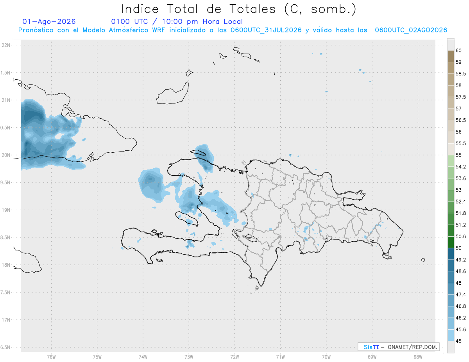Click the longitude label '68W'

point(417,357)
